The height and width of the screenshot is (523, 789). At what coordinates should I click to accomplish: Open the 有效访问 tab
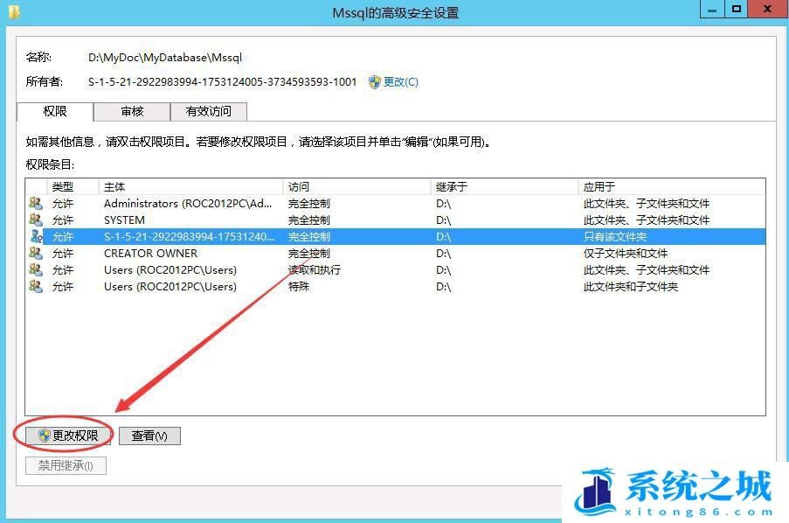(209, 111)
